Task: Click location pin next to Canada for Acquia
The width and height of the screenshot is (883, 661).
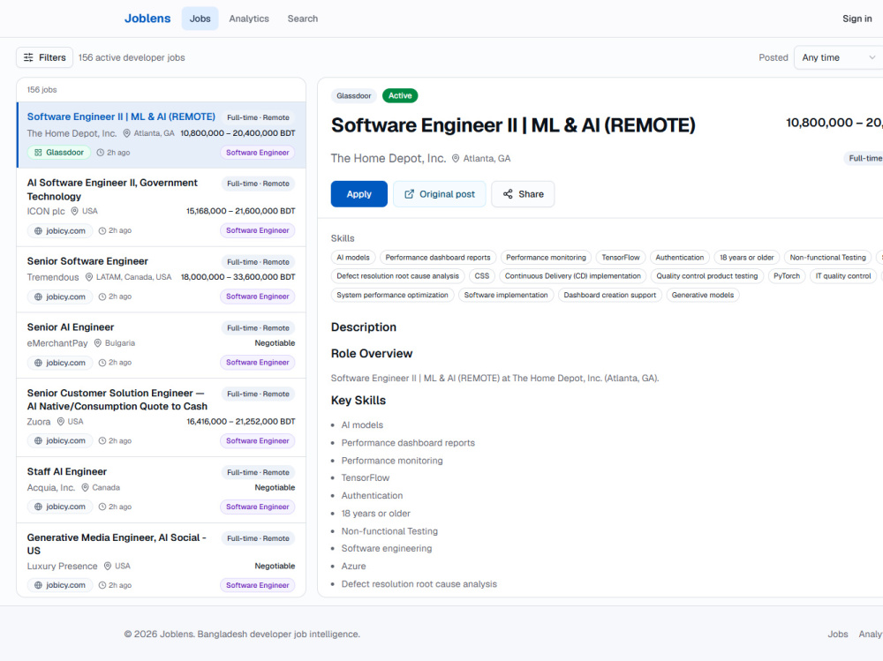Action: tap(85, 487)
